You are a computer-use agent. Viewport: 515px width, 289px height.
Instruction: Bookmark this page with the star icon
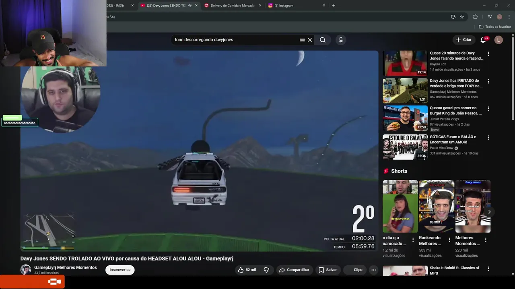tap(462, 17)
